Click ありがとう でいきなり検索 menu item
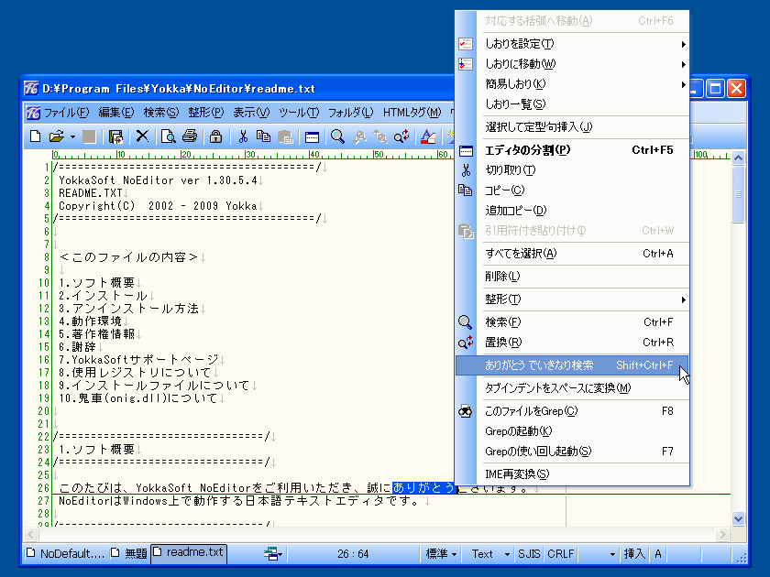Image resolution: width=770 pixels, height=577 pixels. pyautogui.click(x=573, y=365)
